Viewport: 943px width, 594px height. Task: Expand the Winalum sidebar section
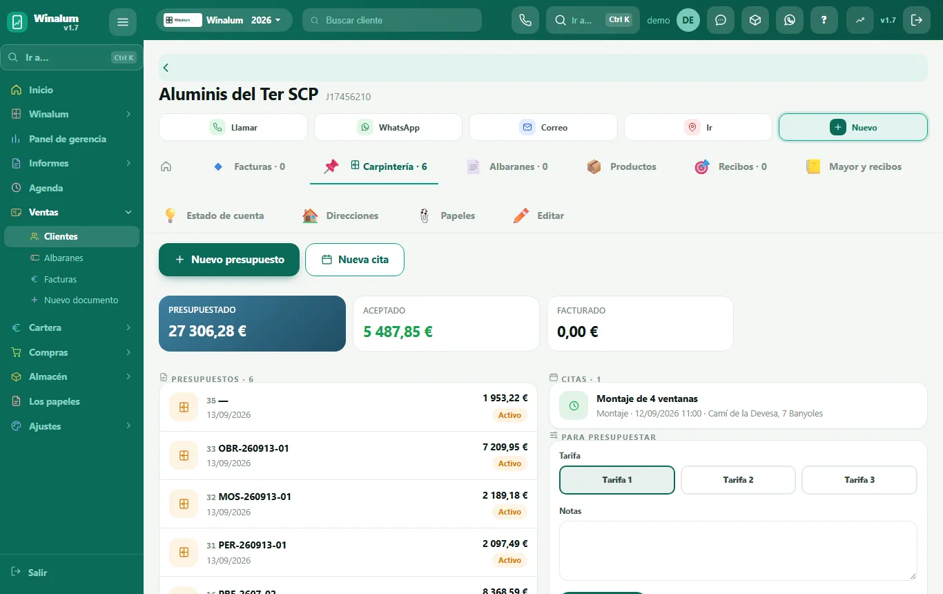click(72, 114)
